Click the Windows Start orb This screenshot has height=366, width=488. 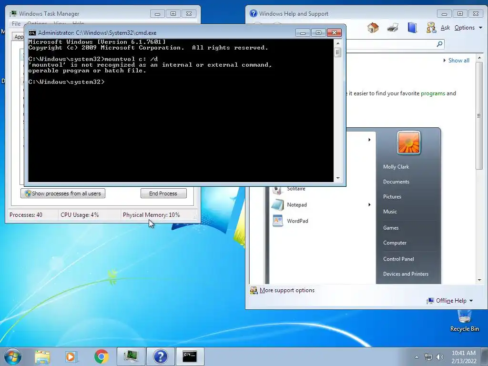(13, 356)
